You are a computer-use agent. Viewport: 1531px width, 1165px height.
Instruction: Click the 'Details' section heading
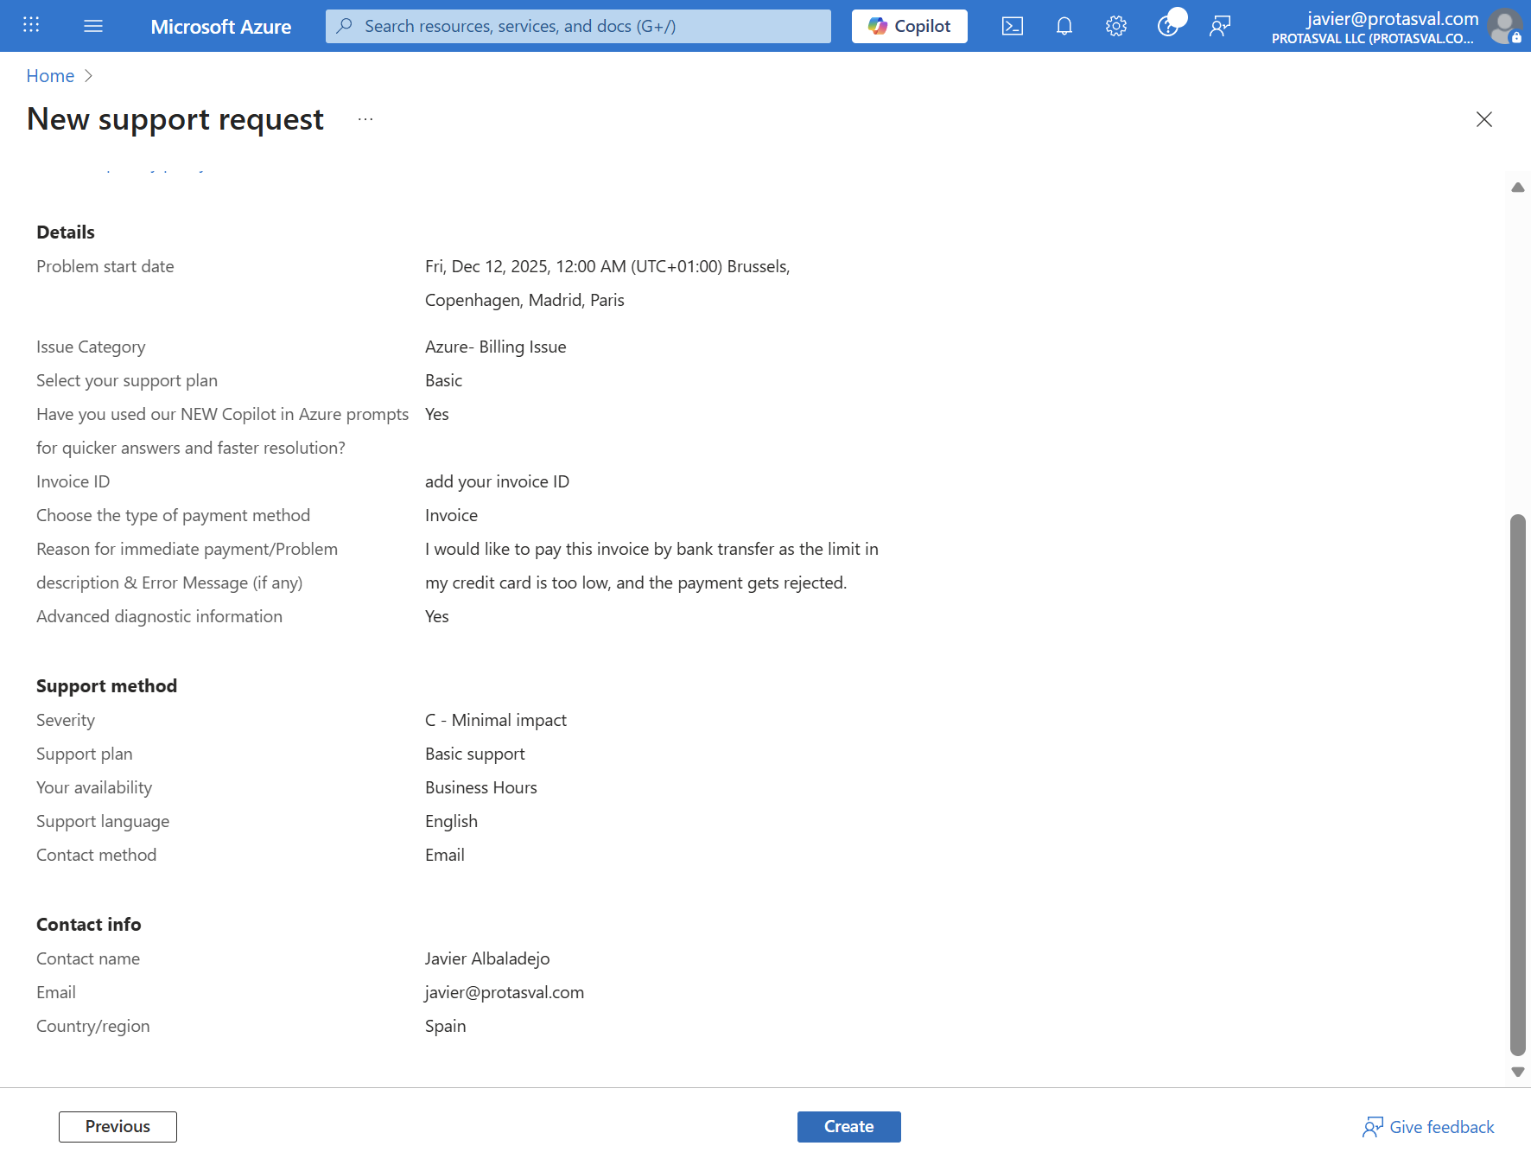(66, 232)
